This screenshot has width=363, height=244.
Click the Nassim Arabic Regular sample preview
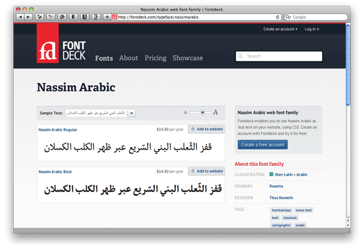128,148
